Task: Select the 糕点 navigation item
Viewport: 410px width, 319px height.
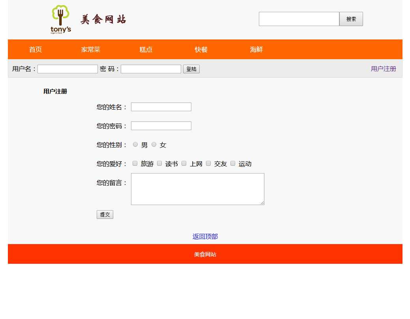Action: tap(146, 49)
